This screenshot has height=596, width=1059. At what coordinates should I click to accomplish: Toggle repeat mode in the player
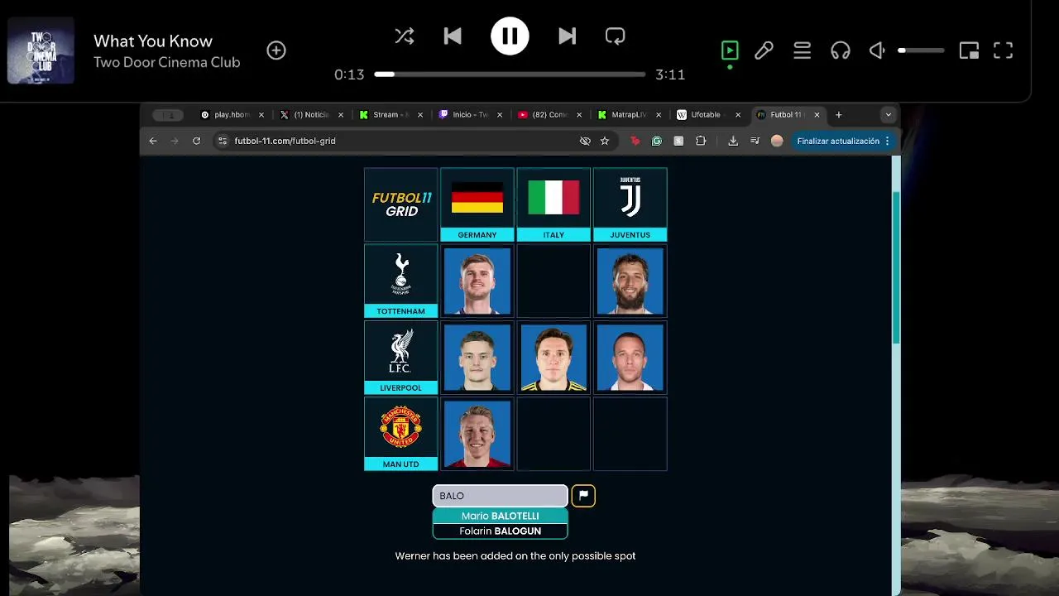click(x=615, y=36)
